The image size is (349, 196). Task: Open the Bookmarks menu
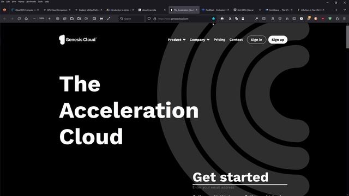(31, 2)
